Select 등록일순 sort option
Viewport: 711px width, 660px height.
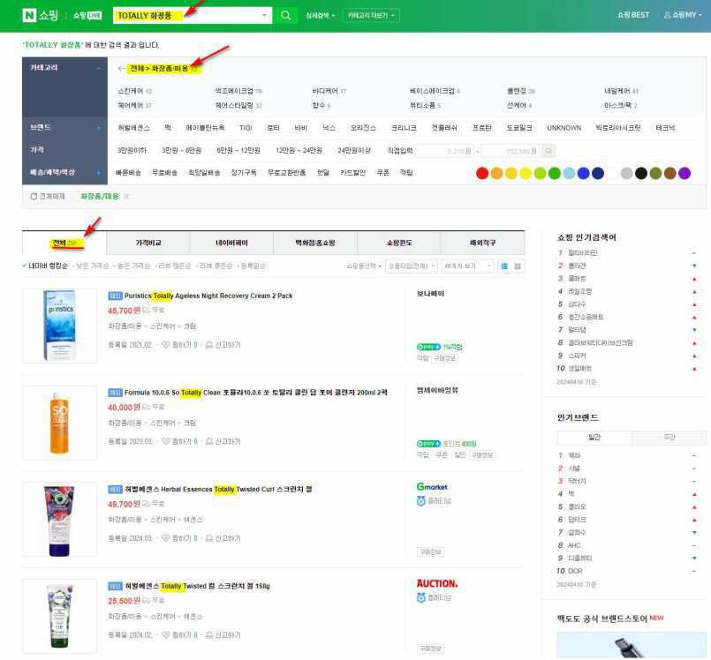coord(253,266)
